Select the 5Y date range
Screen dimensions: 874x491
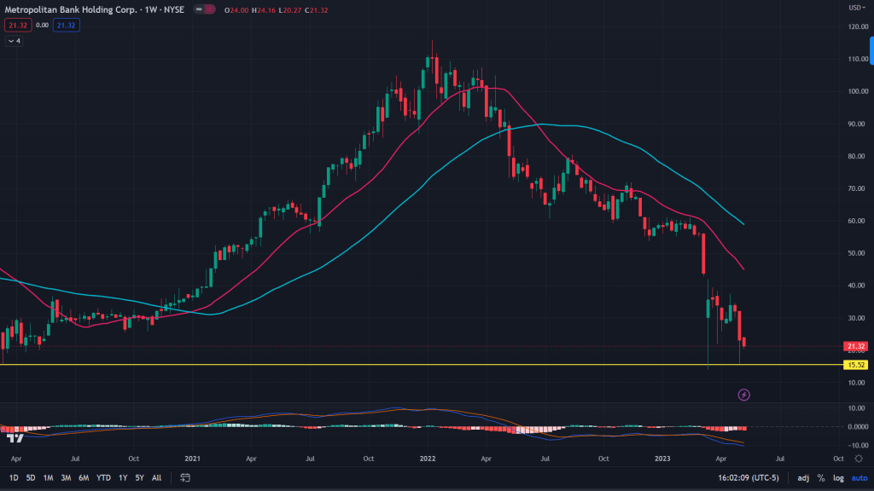(x=140, y=478)
